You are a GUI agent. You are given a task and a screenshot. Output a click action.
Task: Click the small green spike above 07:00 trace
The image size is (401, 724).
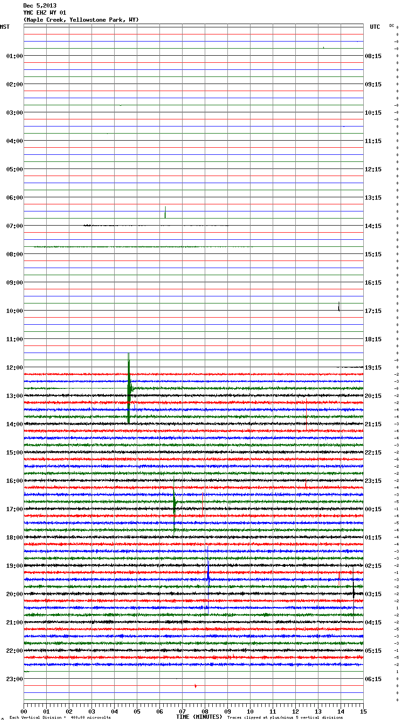(165, 212)
